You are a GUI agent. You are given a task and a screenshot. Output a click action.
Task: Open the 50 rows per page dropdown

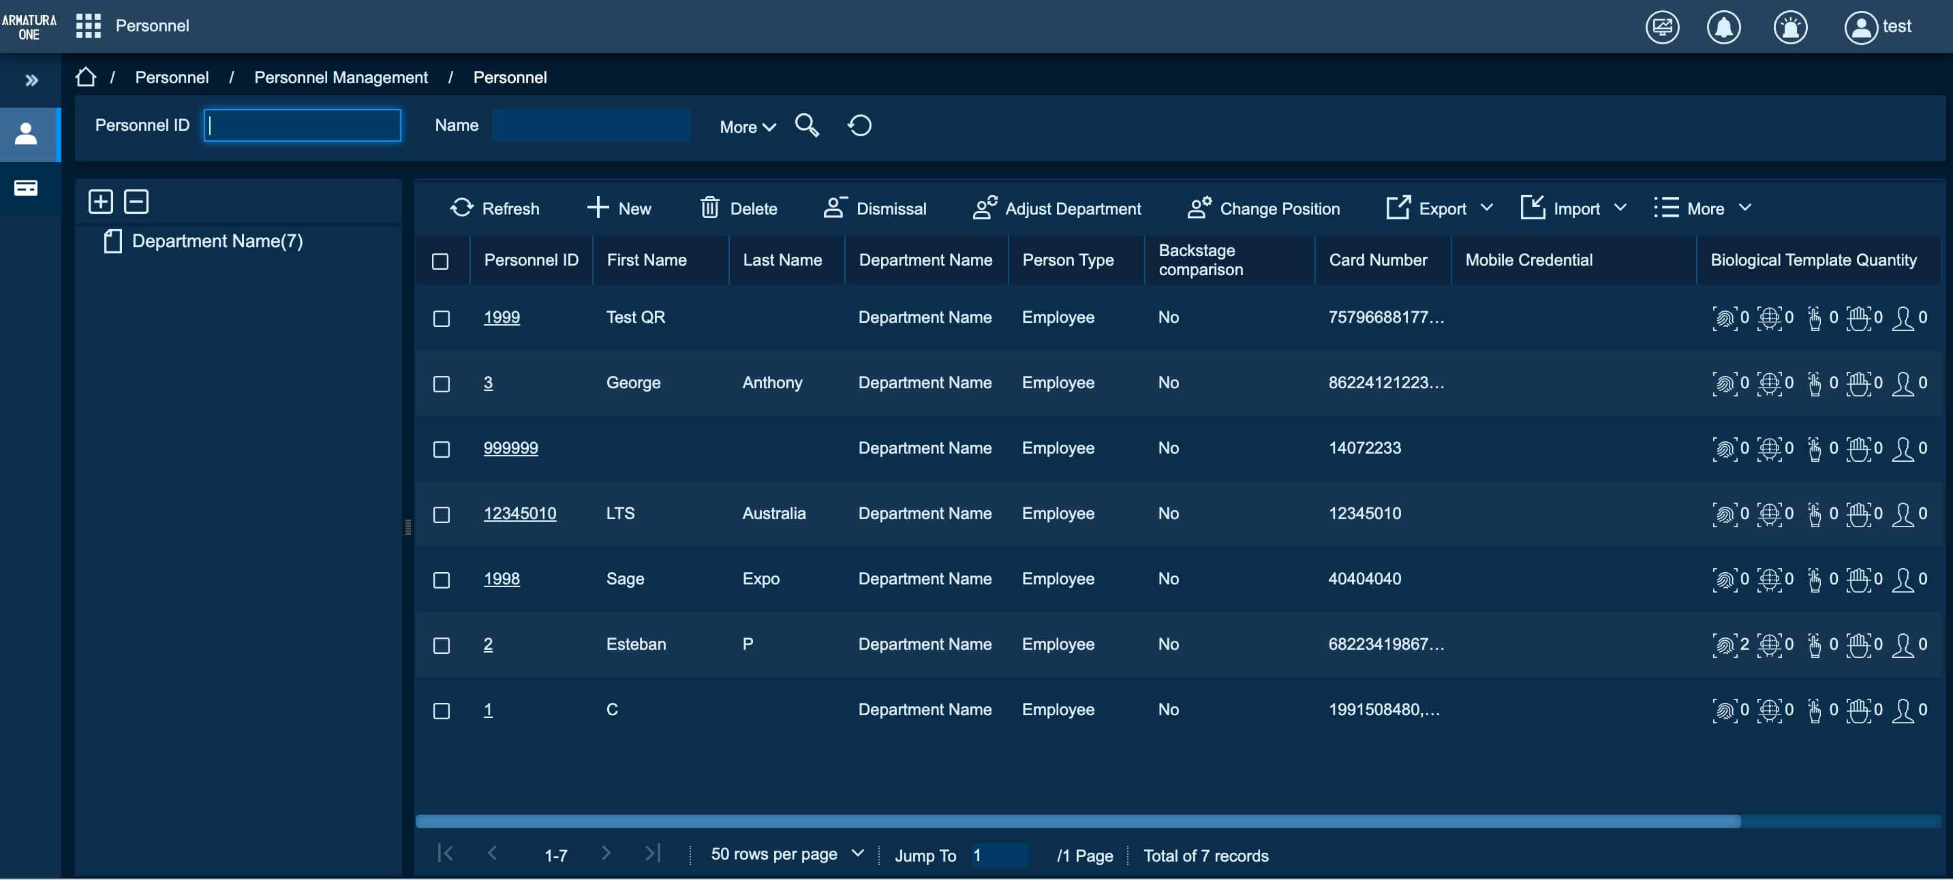pyautogui.click(x=786, y=854)
